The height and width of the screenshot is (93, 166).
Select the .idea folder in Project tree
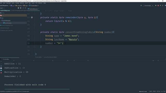[x=2, y=13]
